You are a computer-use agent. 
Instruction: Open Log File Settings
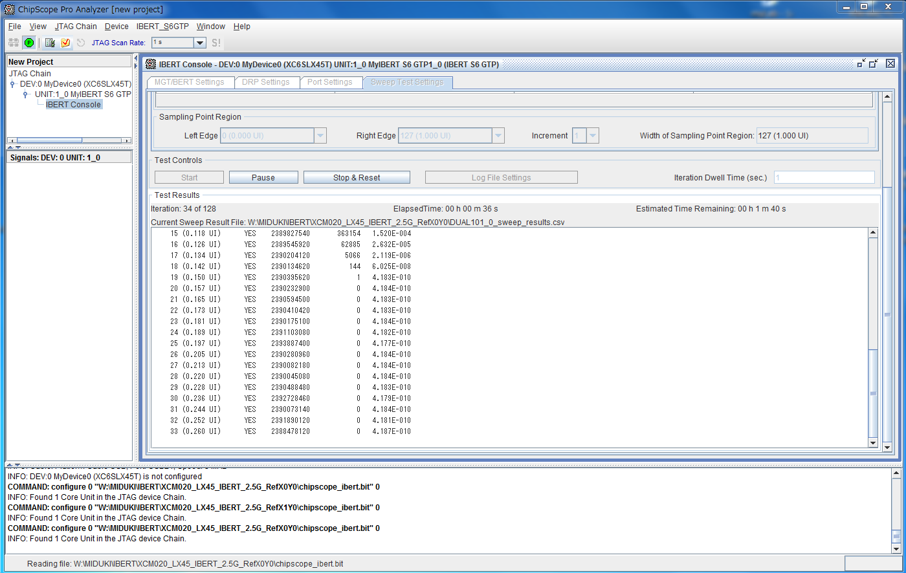point(502,177)
